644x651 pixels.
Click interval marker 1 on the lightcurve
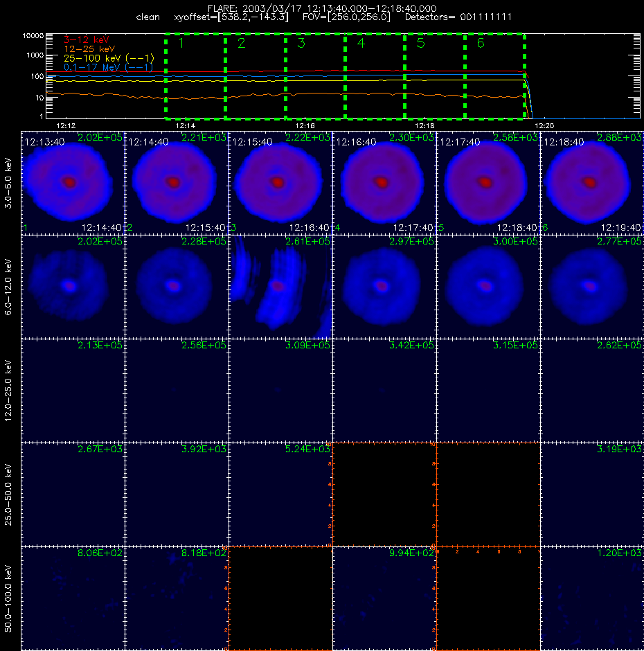[181, 43]
